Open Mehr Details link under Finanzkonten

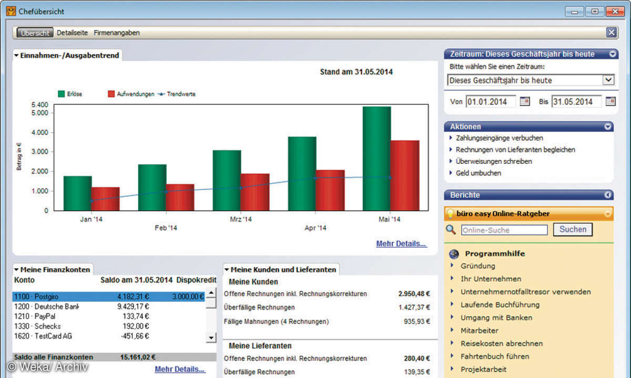[180, 369]
